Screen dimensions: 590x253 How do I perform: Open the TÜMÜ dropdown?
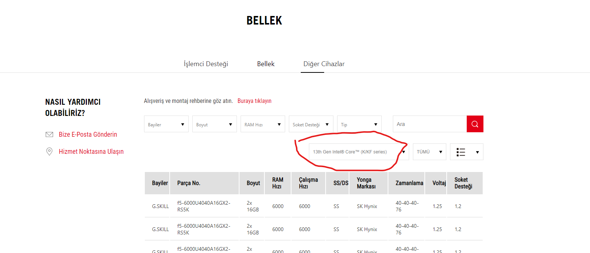point(429,152)
